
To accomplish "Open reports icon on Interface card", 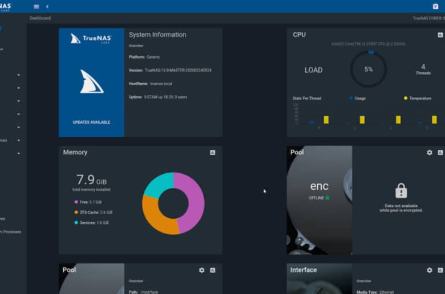I will coord(440,270).
